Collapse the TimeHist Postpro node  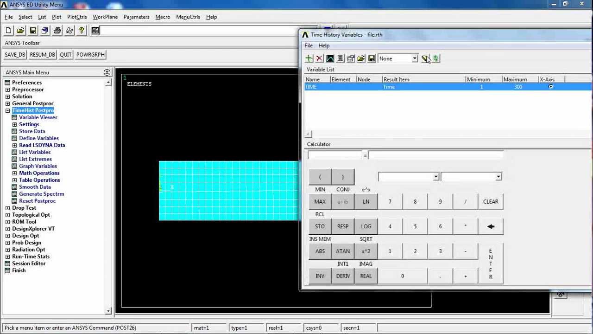[7, 110]
